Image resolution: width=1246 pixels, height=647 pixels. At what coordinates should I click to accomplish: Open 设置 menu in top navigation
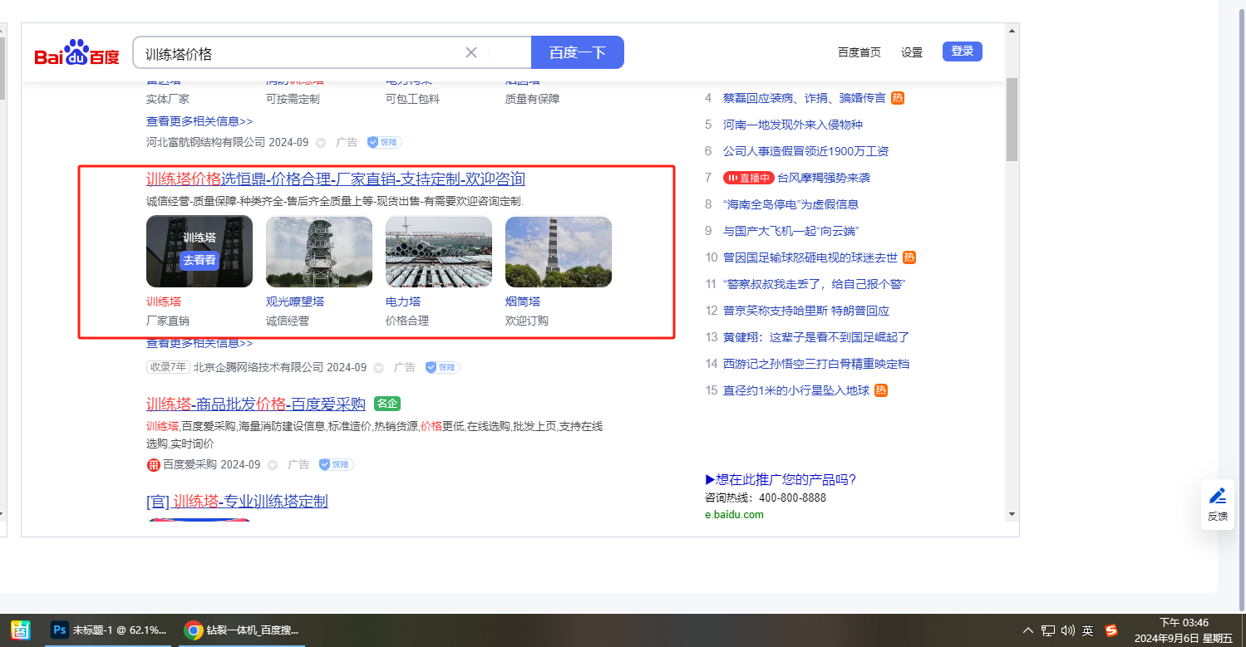911,52
